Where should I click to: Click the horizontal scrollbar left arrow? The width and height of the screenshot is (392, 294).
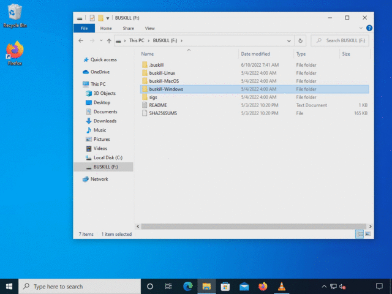click(138, 226)
